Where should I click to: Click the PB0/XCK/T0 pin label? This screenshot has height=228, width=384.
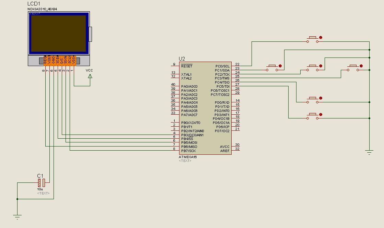[x=191, y=123]
